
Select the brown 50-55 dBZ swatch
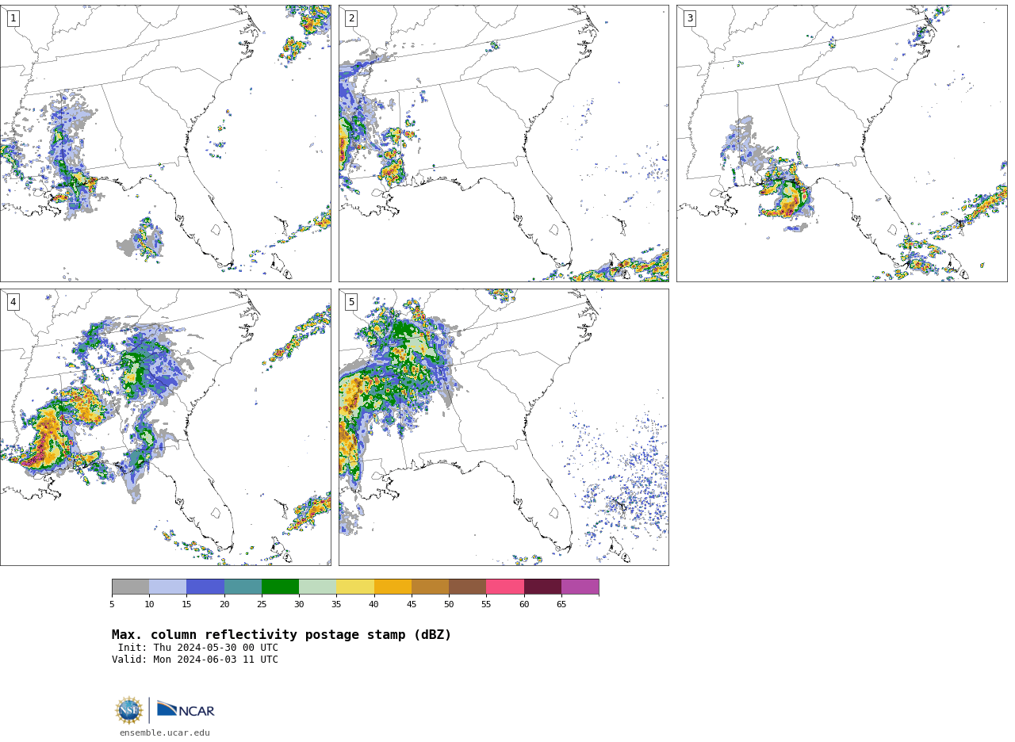(x=467, y=587)
